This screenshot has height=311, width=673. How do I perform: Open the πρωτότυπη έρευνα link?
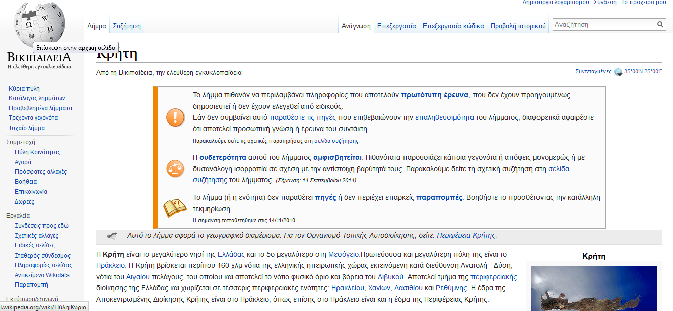[x=435, y=95]
